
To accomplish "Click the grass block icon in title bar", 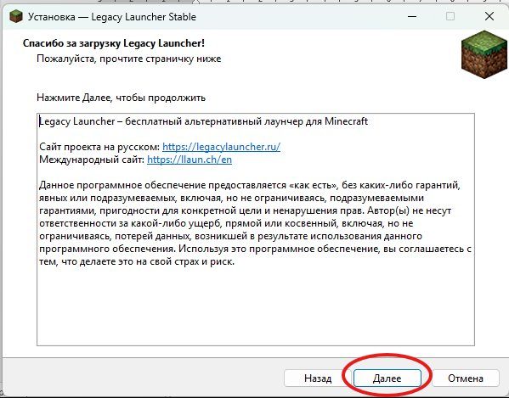I will click(x=16, y=16).
